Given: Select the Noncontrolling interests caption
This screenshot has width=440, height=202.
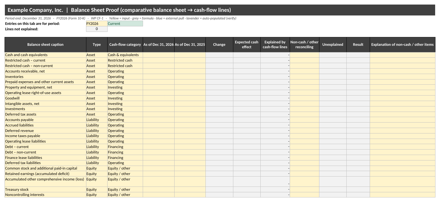Looking at the screenshot, I should coord(45,195).
